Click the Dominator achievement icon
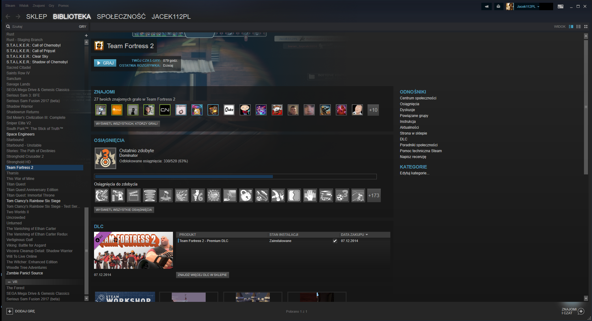This screenshot has height=321, width=592. 105,158
